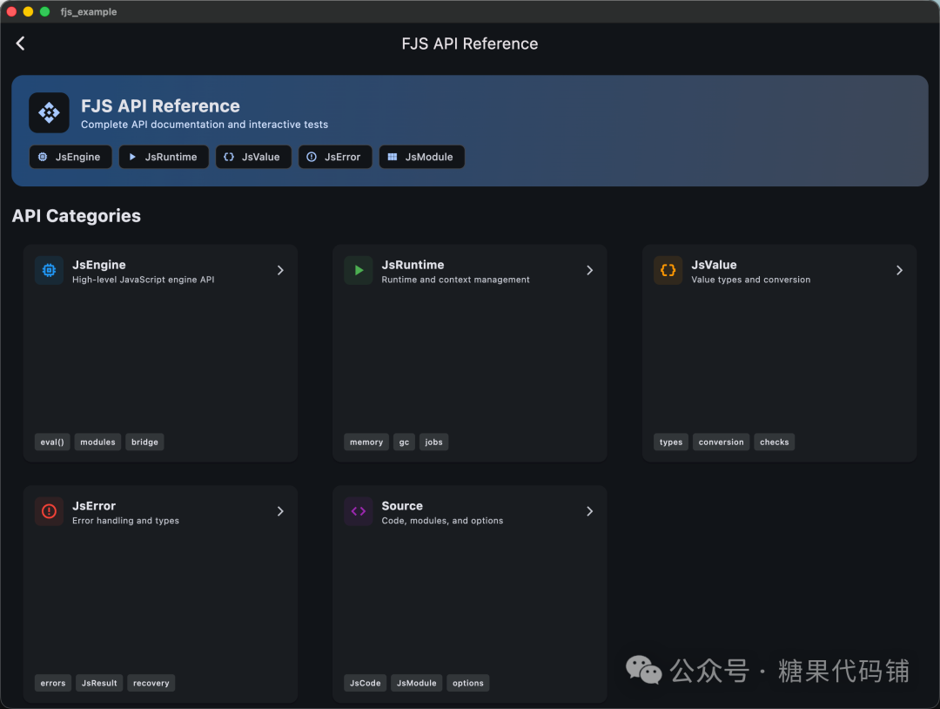Click 'Complete API documentation and interactive tests' subtitle
Viewport: 940px width, 709px height.
point(205,125)
